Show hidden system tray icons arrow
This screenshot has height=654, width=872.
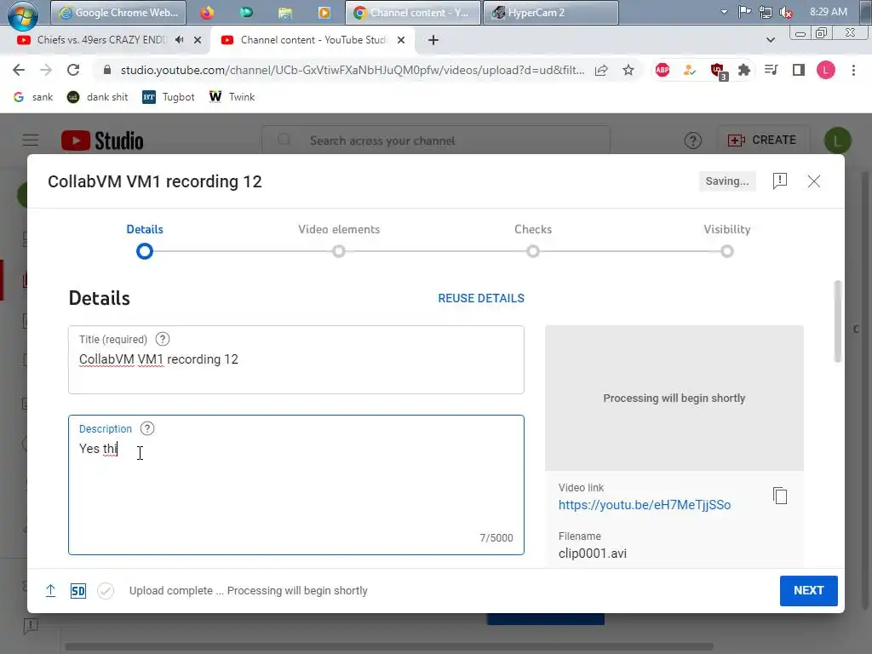724,12
